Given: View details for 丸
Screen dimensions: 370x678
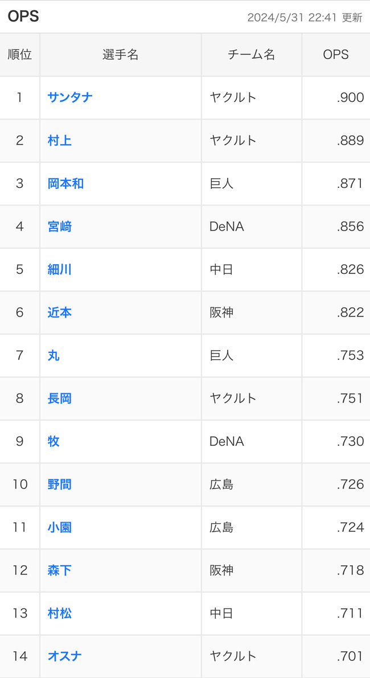Looking at the screenshot, I should [x=54, y=355].
